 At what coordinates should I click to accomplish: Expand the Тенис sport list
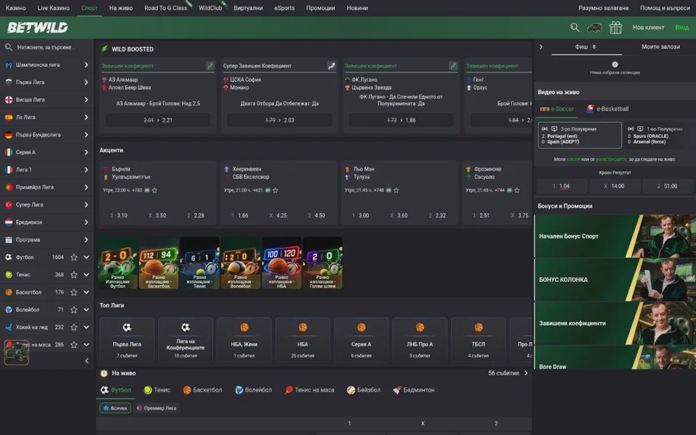pos(86,275)
